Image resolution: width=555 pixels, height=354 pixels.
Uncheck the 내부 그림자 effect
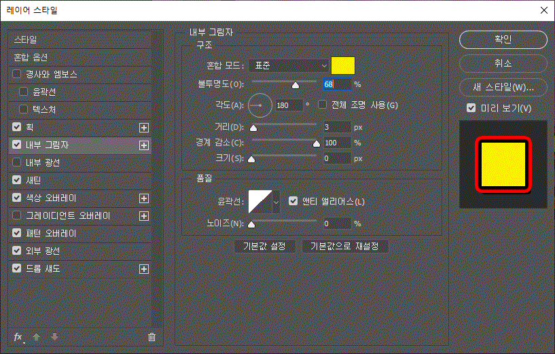click(16, 145)
